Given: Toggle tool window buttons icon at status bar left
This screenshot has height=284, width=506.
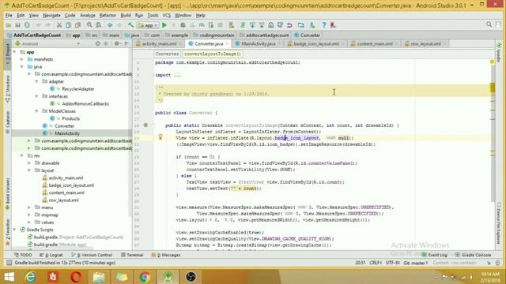Looking at the screenshot, I should click(x=9, y=263).
